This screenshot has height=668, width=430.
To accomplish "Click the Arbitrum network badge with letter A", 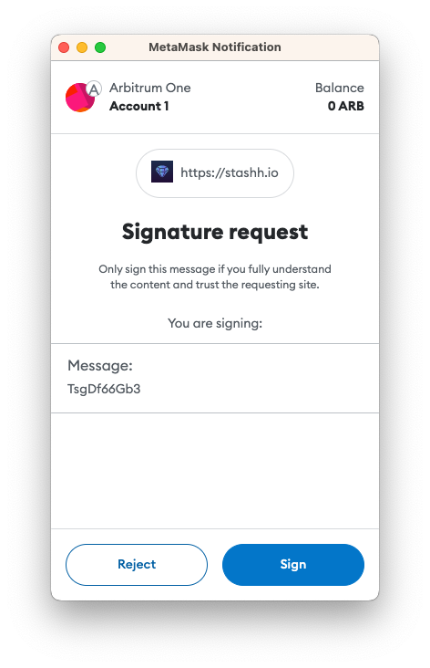I will [94, 89].
